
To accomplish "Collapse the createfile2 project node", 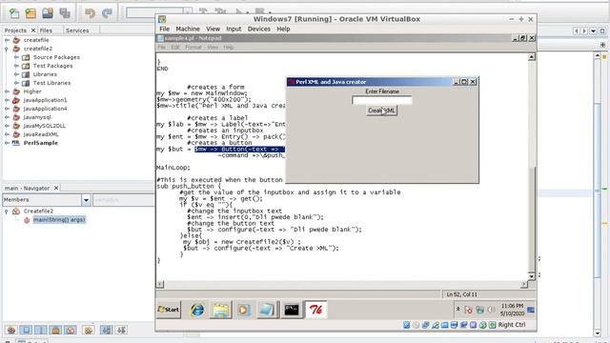I will (x=7, y=49).
